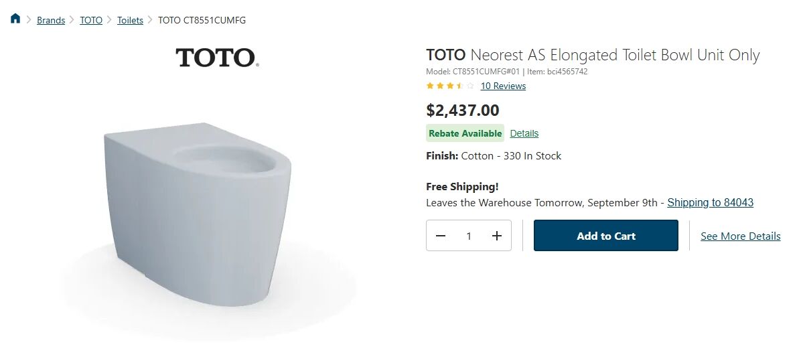Click the Rebate Available badge
Screen dimensions: 801x363
[x=465, y=133]
